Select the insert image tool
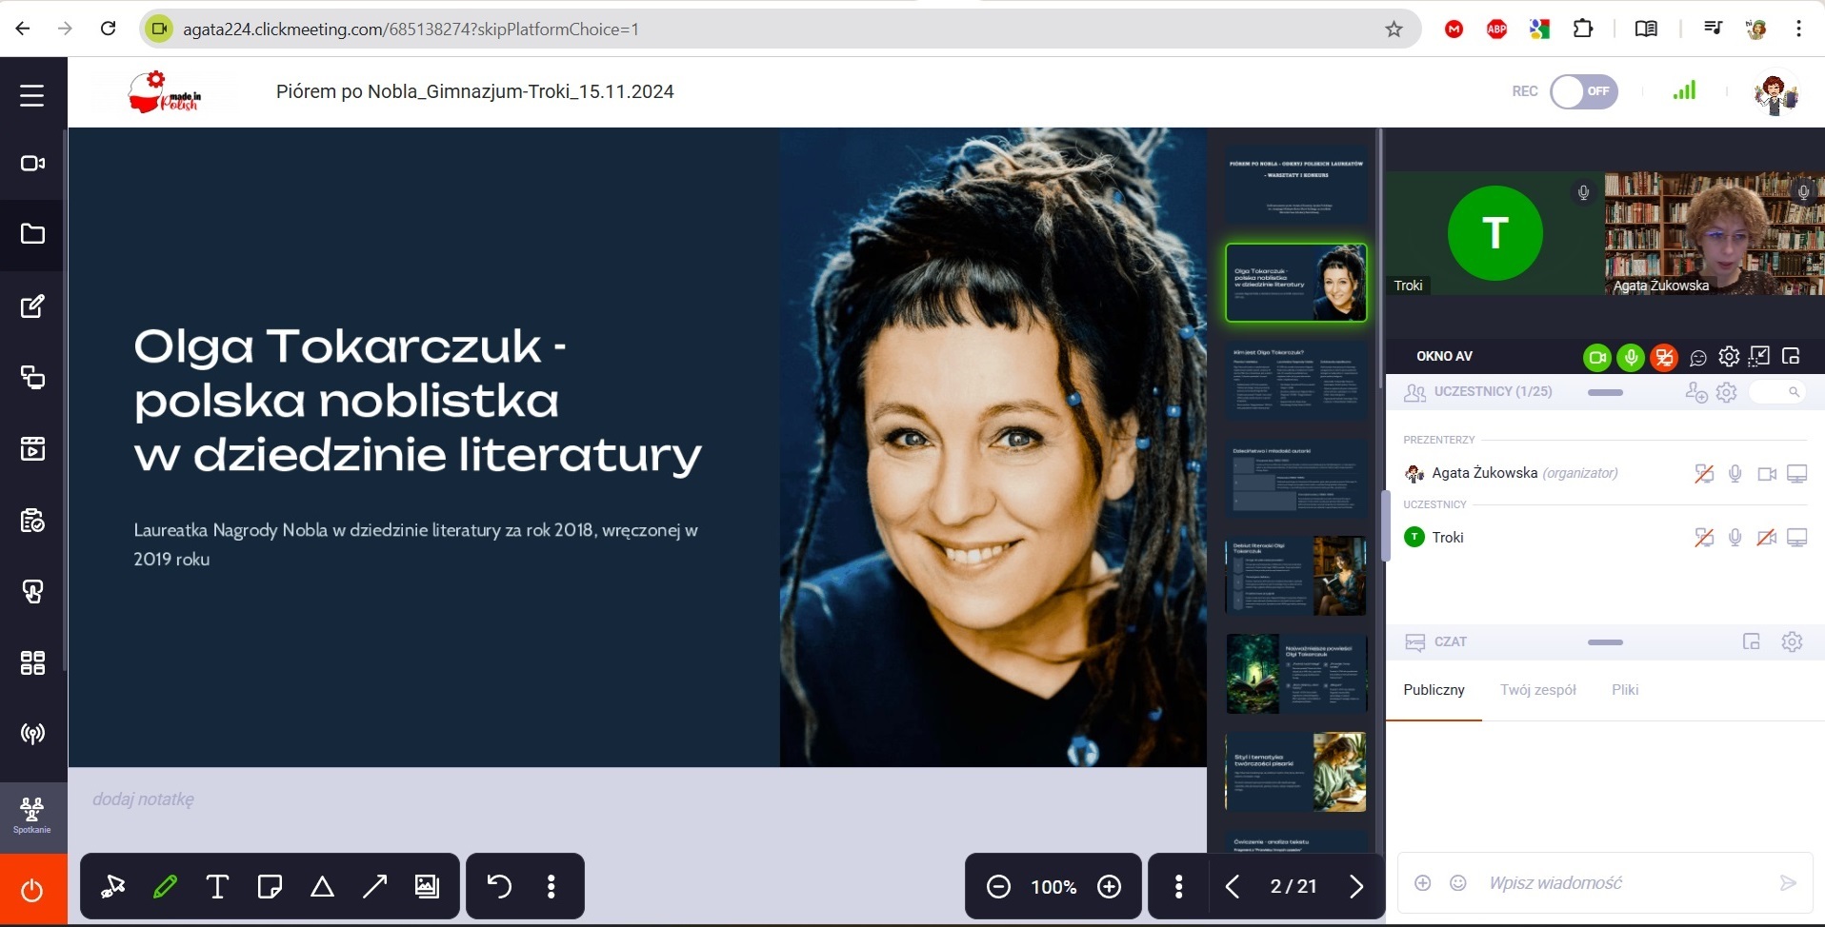 pos(427,887)
